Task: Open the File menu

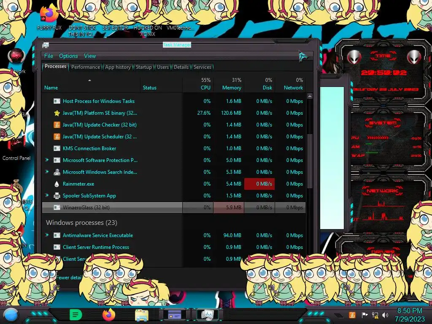Action: (49, 56)
